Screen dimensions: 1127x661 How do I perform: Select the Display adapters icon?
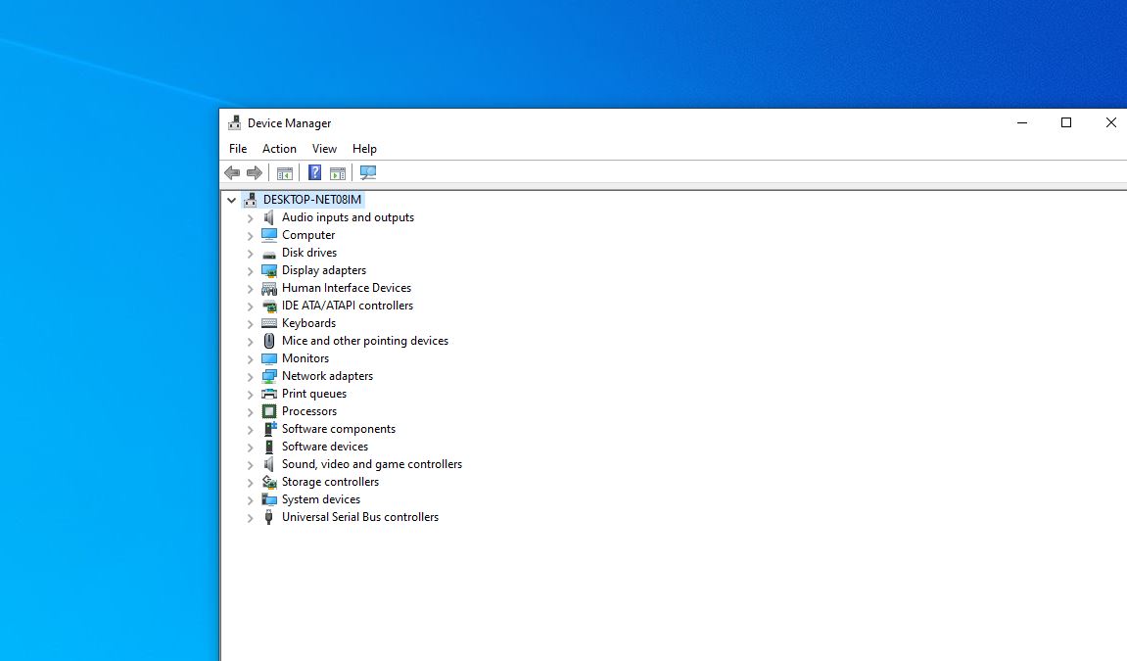click(268, 269)
